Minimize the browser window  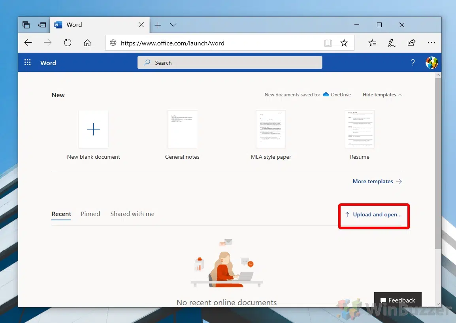point(357,25)
